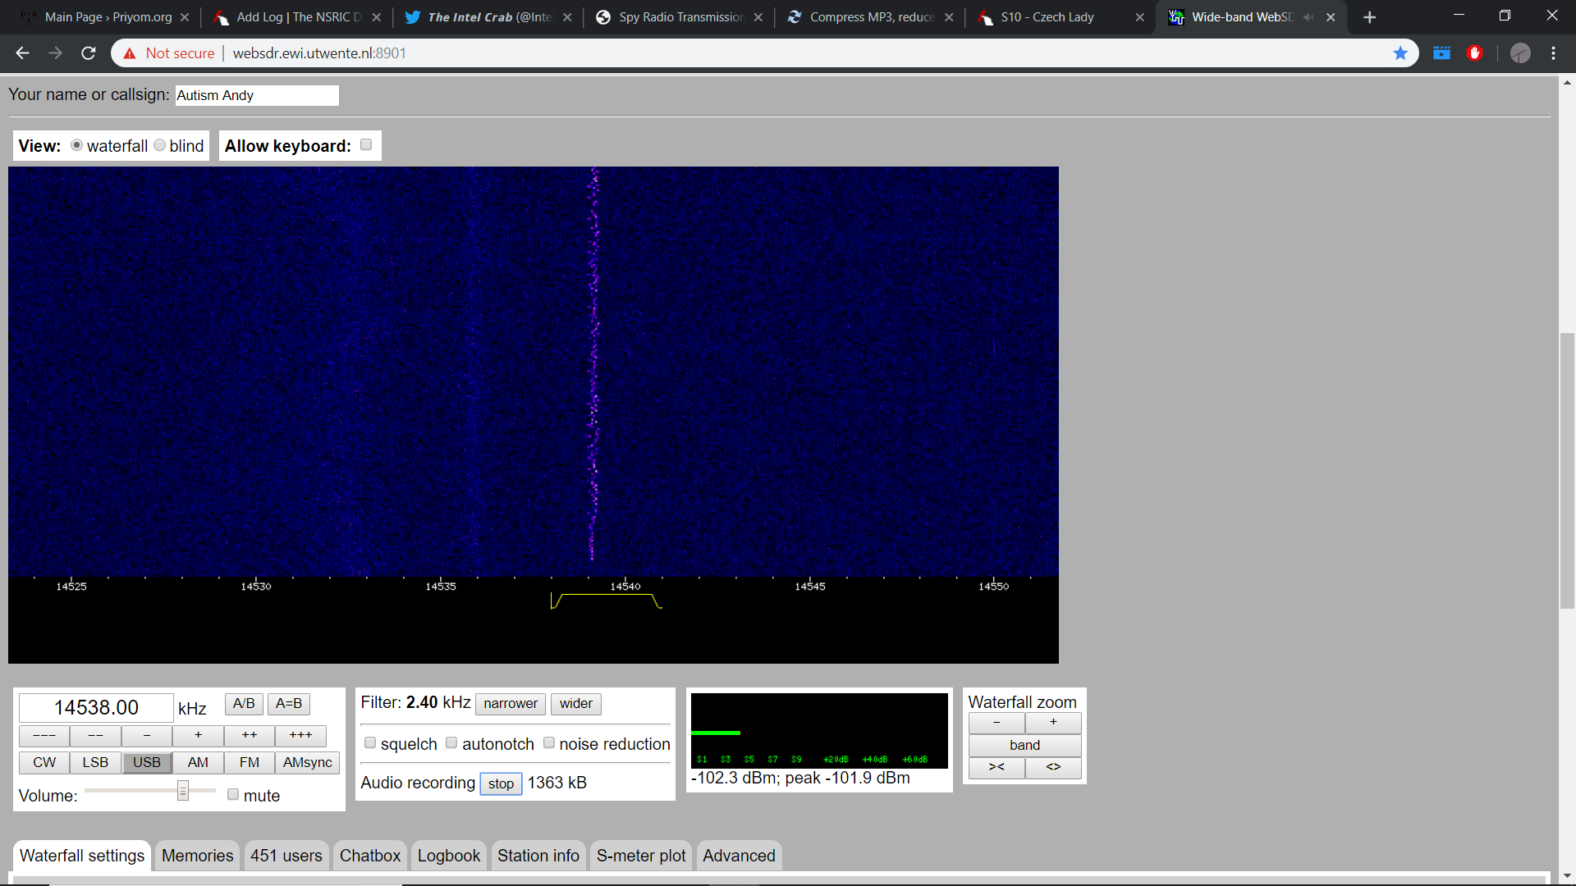1576x886 pixels.
Task: Open the Chatbox tab
Action: [x=369, y=856]
